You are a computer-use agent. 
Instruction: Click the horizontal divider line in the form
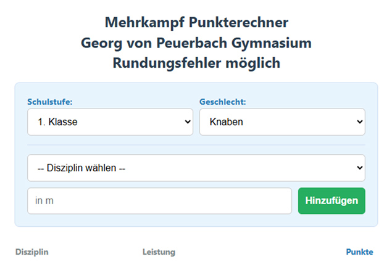point(196,145)
